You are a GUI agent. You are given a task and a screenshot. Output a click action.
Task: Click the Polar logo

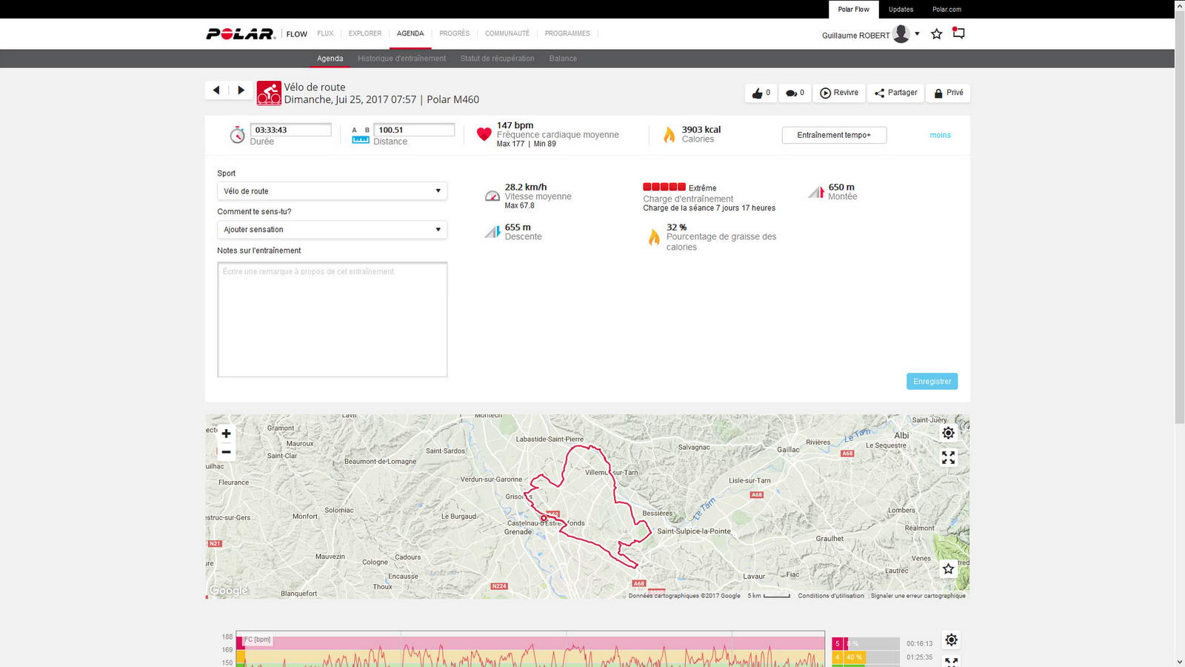(x=241, y=34)
